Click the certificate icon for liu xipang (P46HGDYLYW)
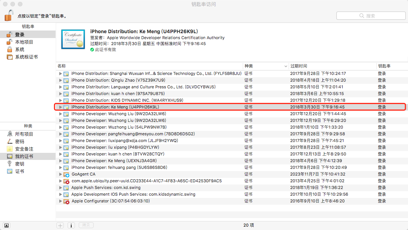This screenshot has width=408, height=230. [66, 148]
